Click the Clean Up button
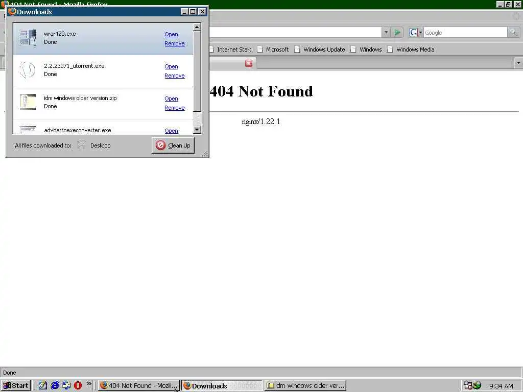The height and width of the screenshot is (392, 523). pyautogui.click(x=173, y=145)
